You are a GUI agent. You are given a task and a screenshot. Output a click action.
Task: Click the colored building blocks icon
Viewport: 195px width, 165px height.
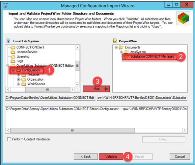pyautogui.click(x=183, y=18)
